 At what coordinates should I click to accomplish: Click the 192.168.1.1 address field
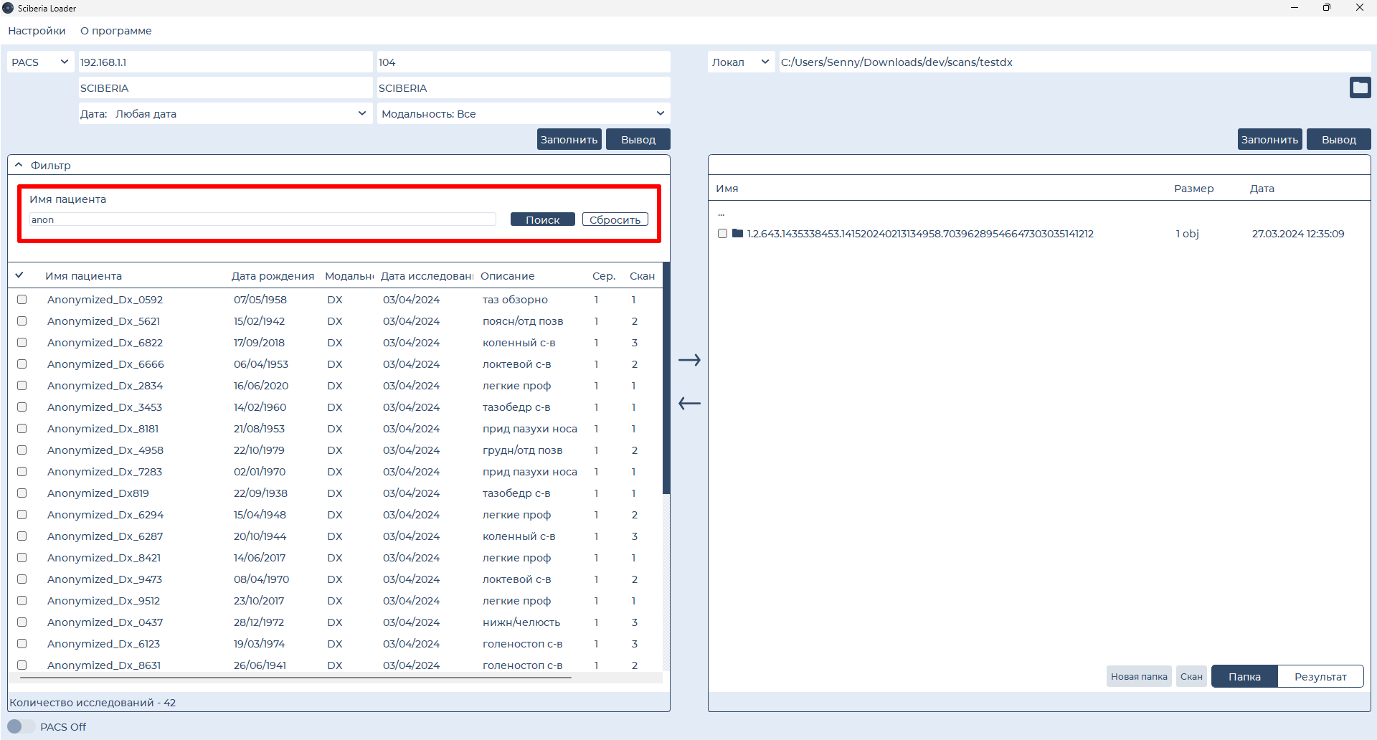(225, 62)
